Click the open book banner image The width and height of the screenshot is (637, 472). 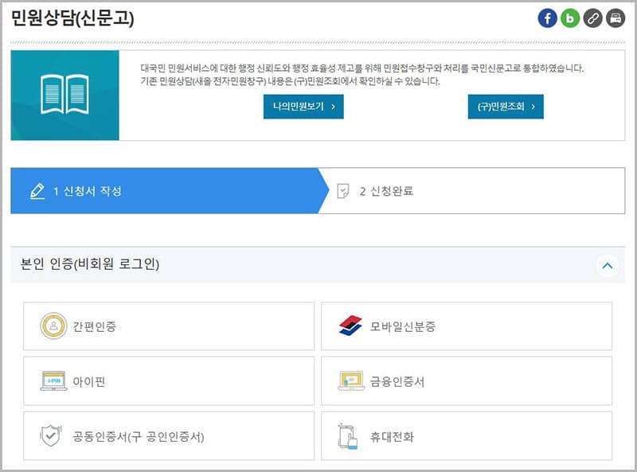(64, 95)
